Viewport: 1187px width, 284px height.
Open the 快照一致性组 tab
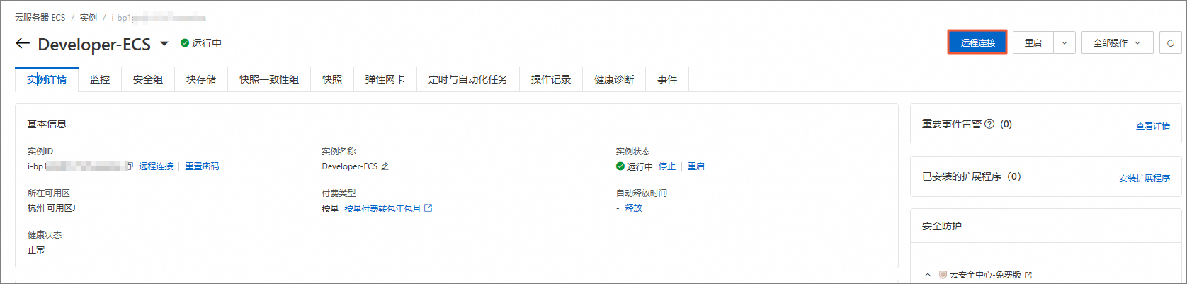tap(269, 79)
